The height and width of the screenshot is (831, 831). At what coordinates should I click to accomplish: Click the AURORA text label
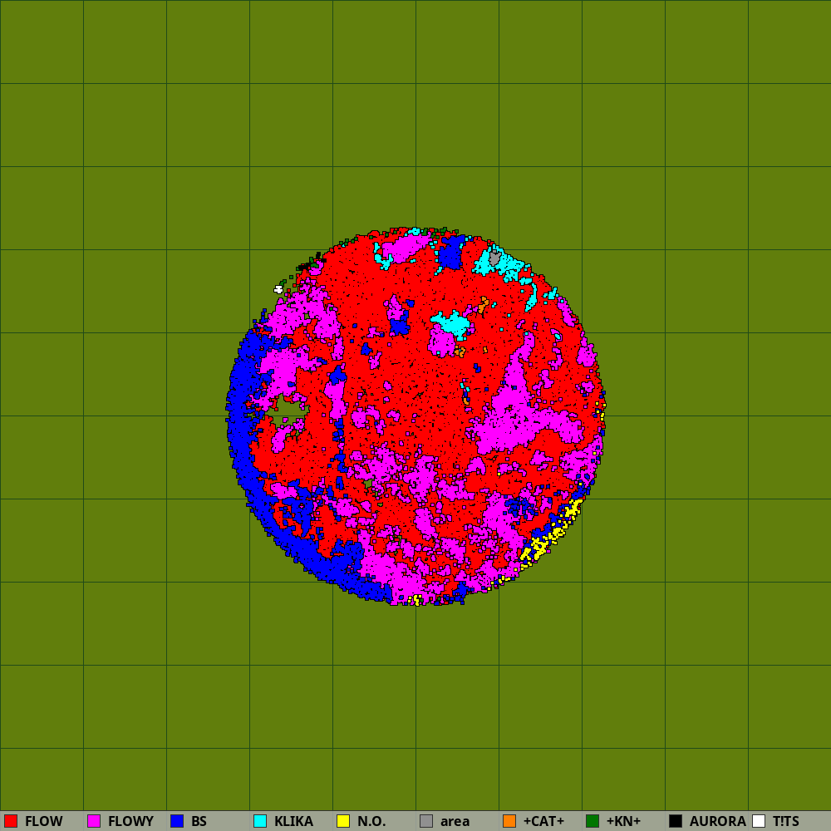click(717, 821)
